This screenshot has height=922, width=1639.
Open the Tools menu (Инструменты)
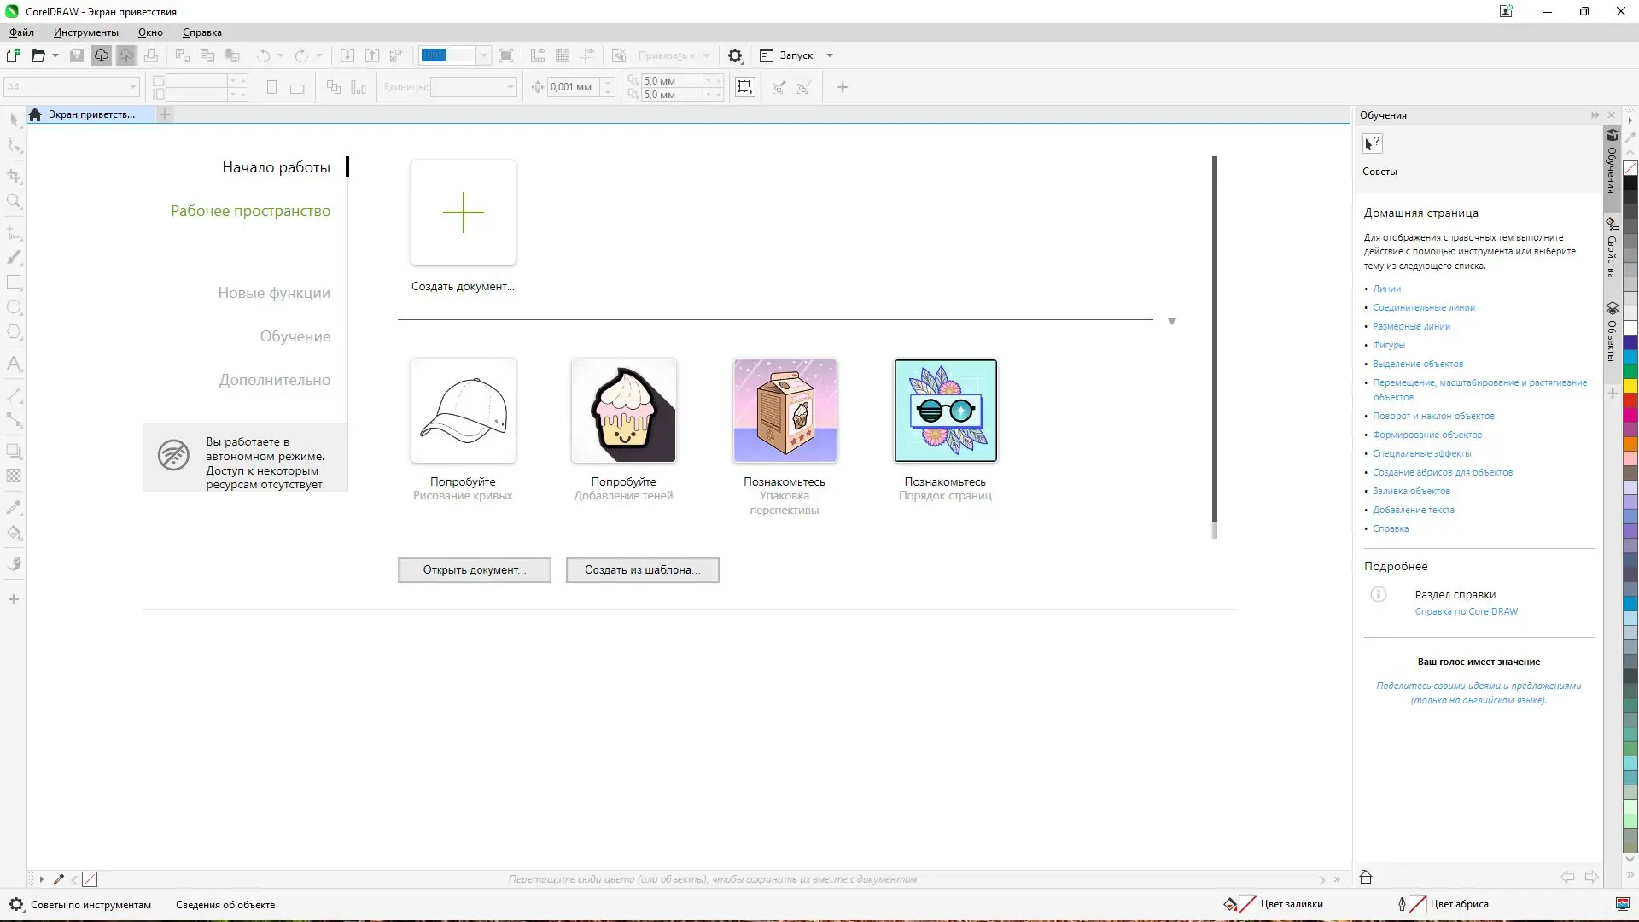pyautogui.click(x=85, y=32)
